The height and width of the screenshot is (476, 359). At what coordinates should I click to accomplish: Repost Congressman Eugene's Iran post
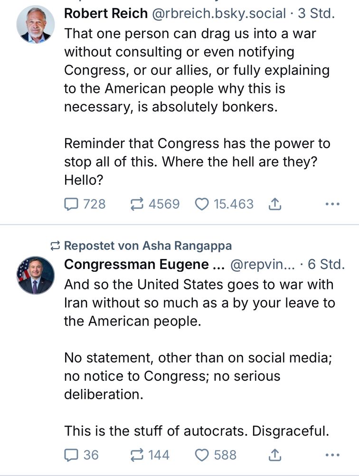138,455
